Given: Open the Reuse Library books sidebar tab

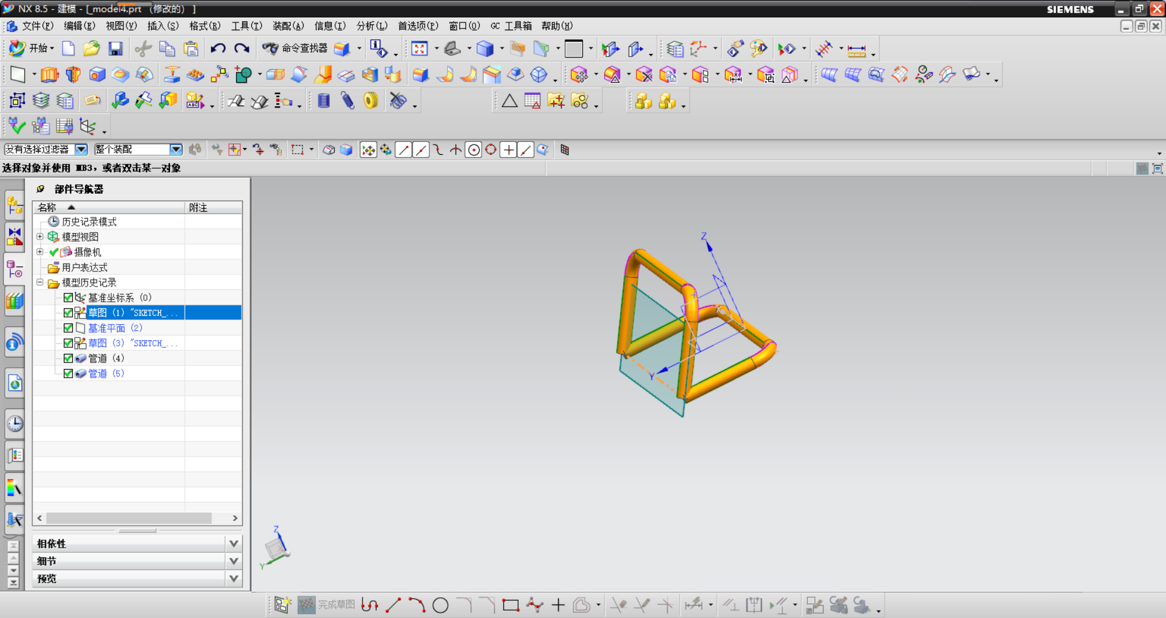Looking at the screenshot, I should click(15, 301).
